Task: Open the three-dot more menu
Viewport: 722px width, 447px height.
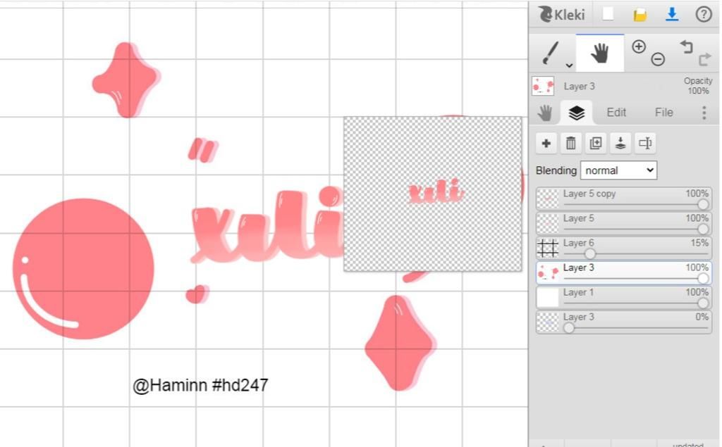Action: (704, 113)
